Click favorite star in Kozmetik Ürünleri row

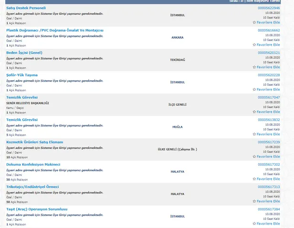[254, 157]
